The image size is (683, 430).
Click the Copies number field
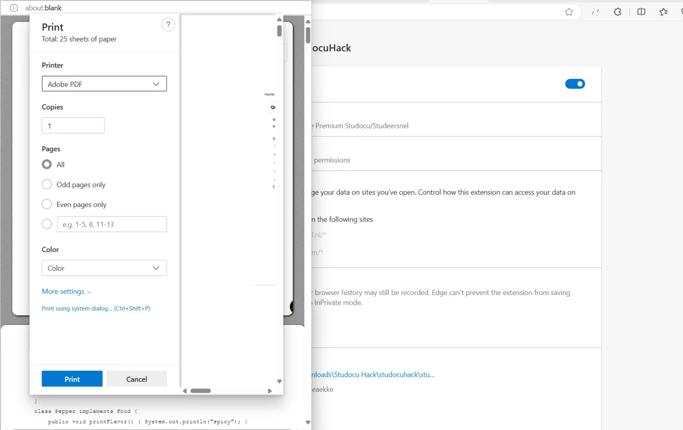[x=73, y=125]
